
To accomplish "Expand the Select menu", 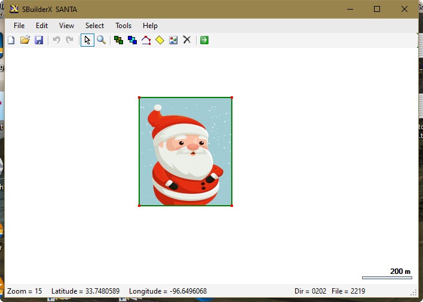I will 94,26.
